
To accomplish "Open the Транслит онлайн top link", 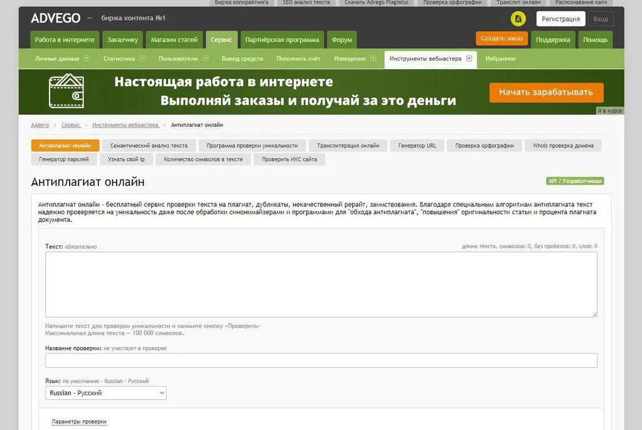I will click(x=518, y=3).
